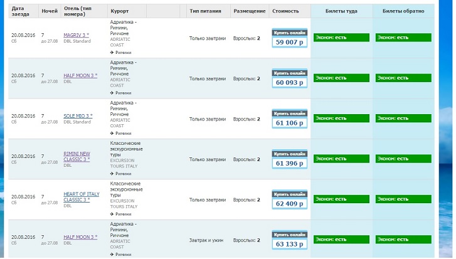The image size is (456, 259).
Task: Click plane arrow icon in HEART OF ITALY row
Action: [112, 214]
